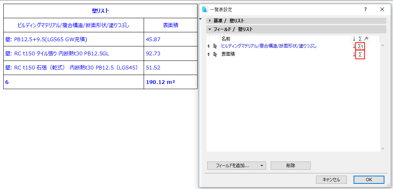Image resolution: width=393 pixels, height=189 pixels.
Task: Confirm with the OK button
Action: tap(369, 179)
